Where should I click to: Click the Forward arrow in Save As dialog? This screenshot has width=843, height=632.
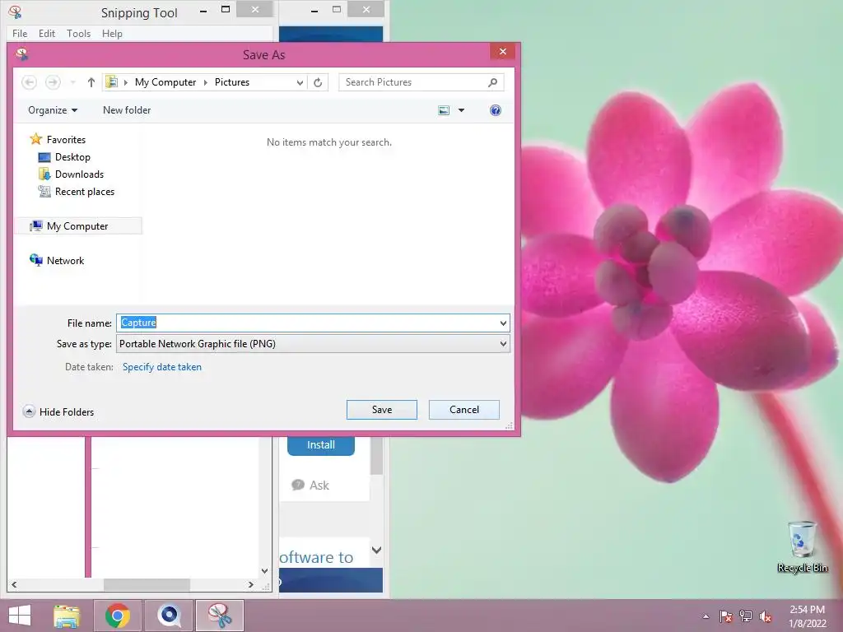(x=53, y=82)
